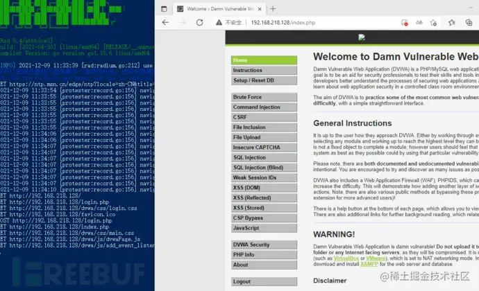Click terminal INFO line 11:33:39

tap(76, 66)
